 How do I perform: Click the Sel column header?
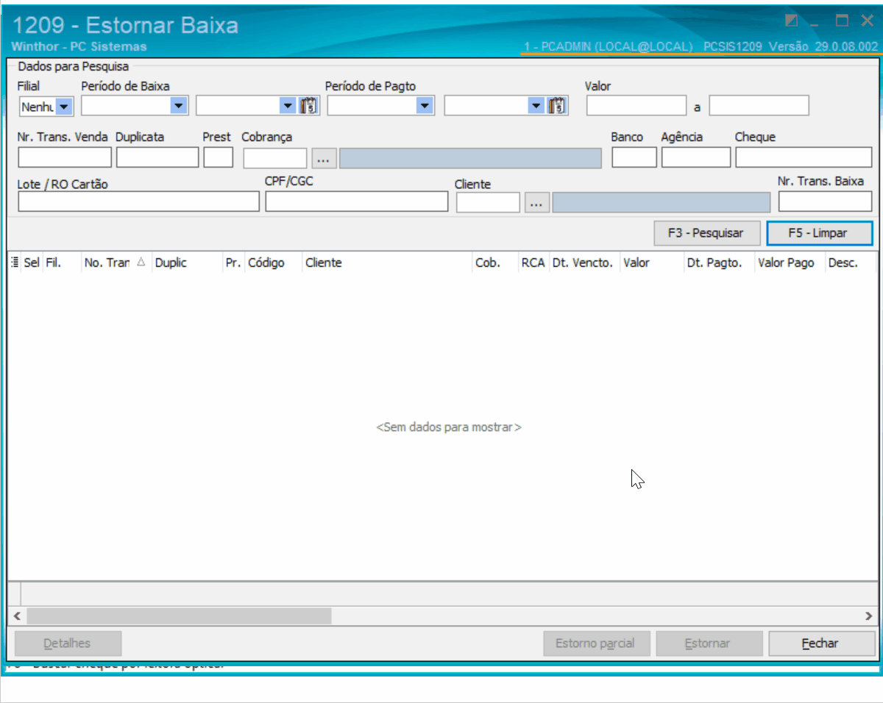[32, 263]
